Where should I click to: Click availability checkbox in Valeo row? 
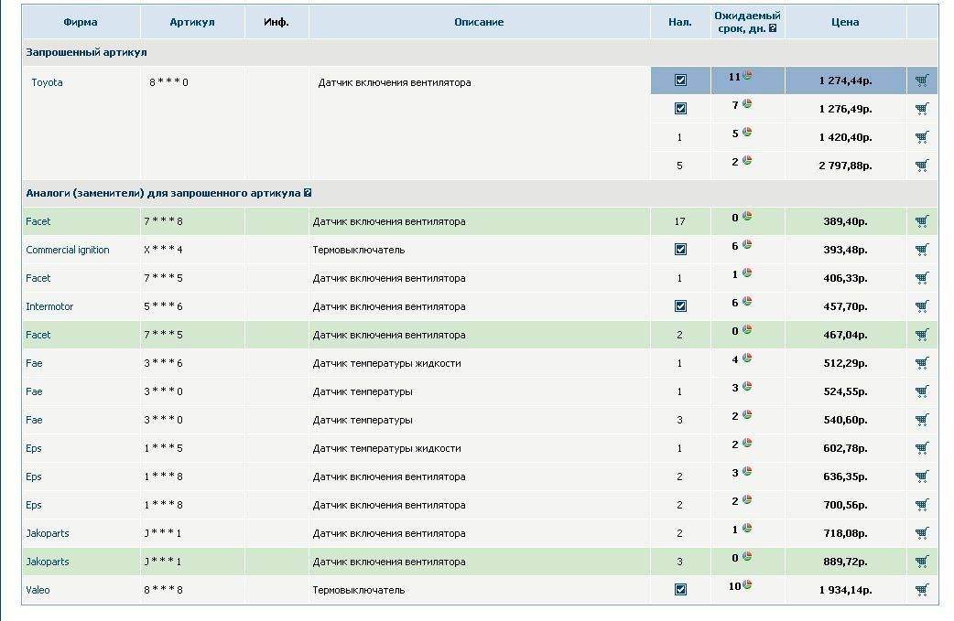(x=680, y=590)
